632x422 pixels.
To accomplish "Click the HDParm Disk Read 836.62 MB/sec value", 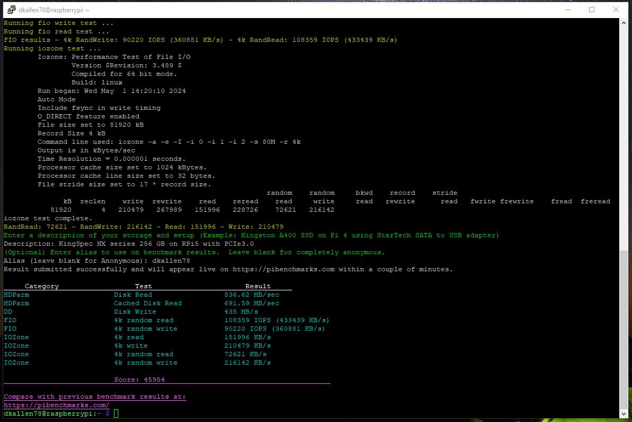I will pos(252,295).
